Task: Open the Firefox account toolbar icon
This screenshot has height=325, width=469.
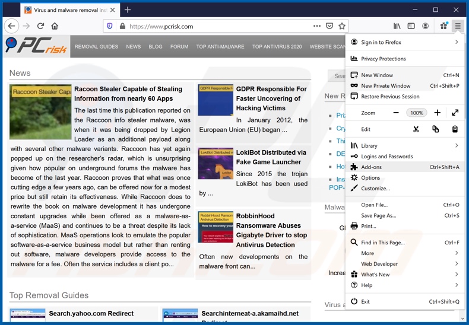Action: (x=425, y=26)
